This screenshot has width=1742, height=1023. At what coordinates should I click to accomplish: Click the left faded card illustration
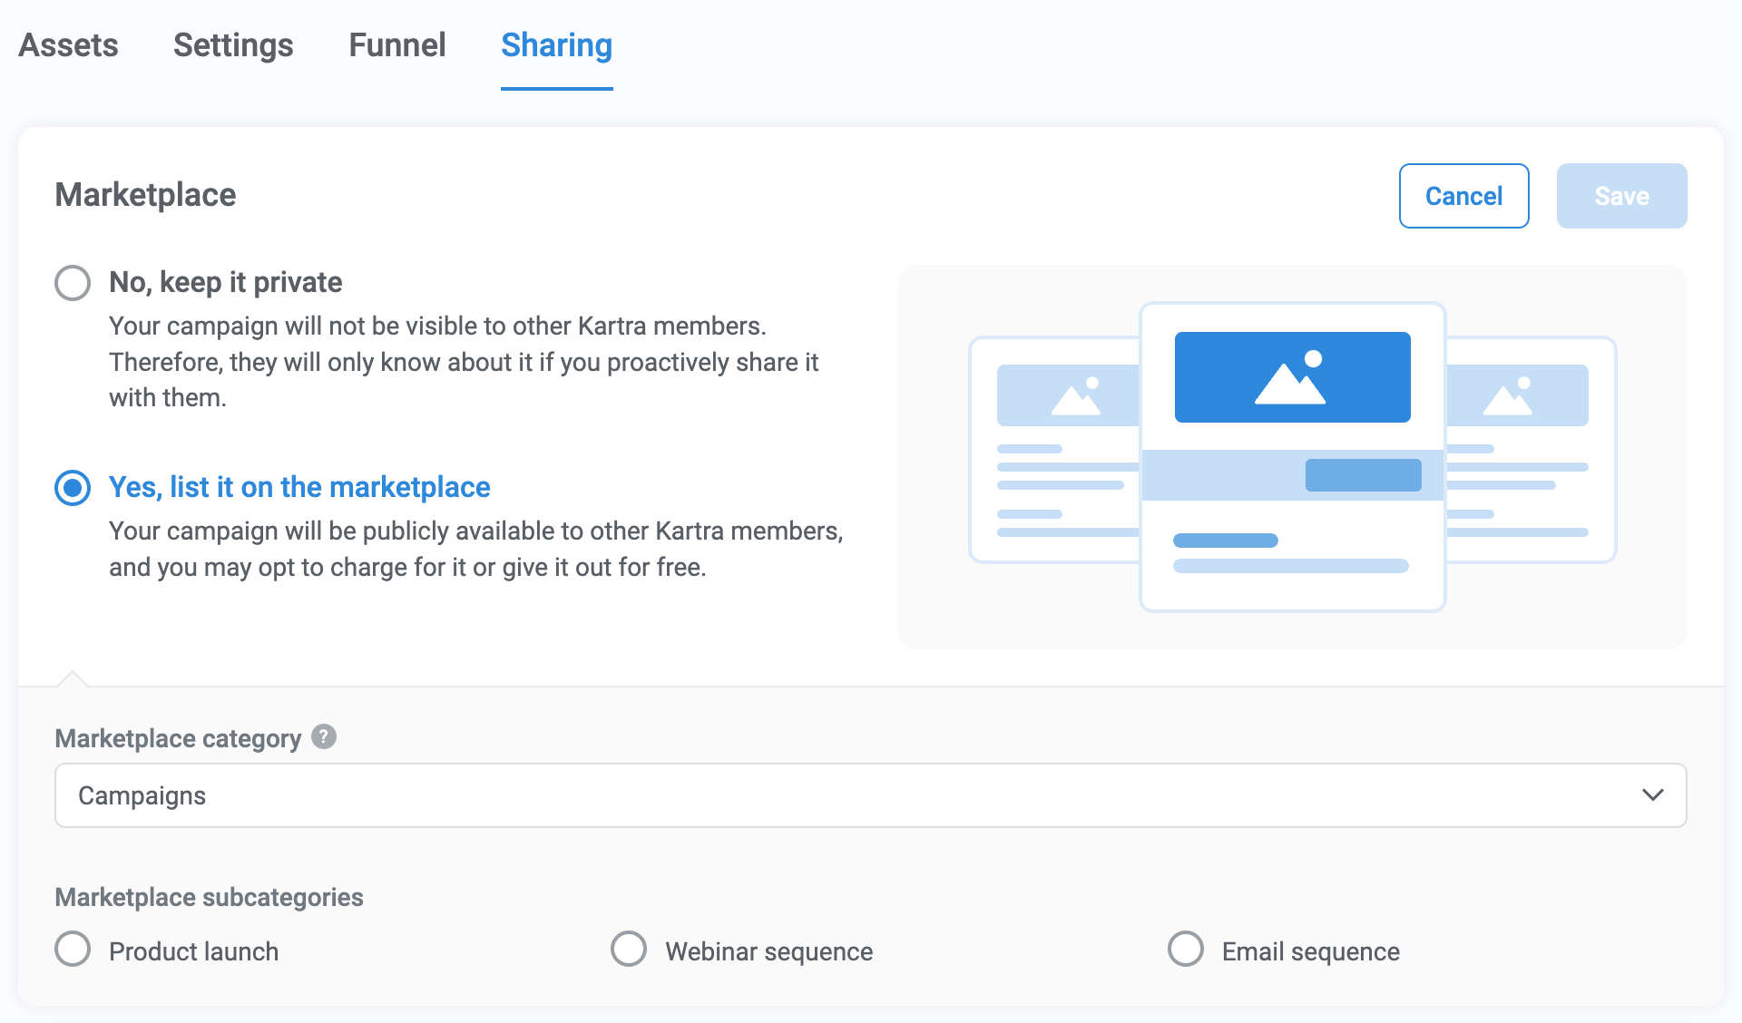tap(1054, 450)
